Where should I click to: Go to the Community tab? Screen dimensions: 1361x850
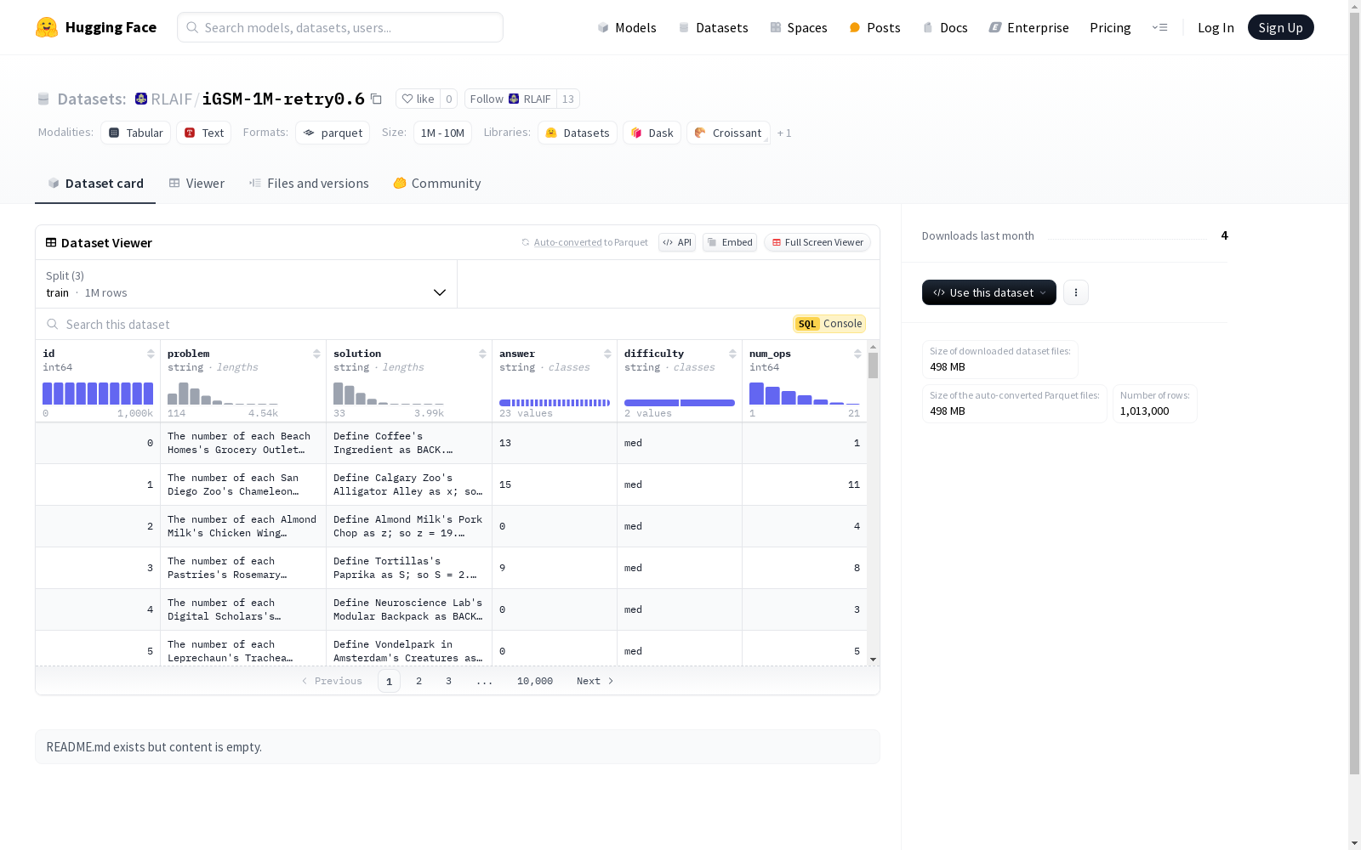tap(437, 184)
